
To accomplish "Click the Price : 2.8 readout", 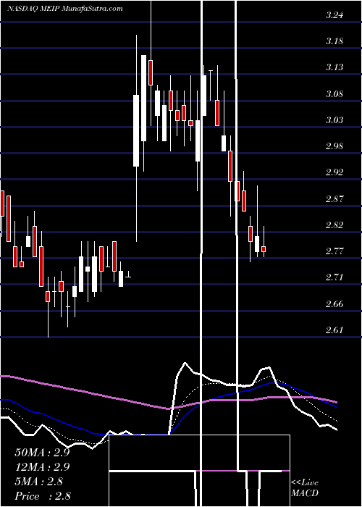I will (43, 496).
